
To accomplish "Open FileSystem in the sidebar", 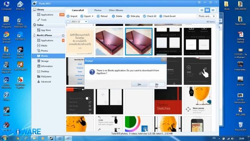I will point(46,76).
